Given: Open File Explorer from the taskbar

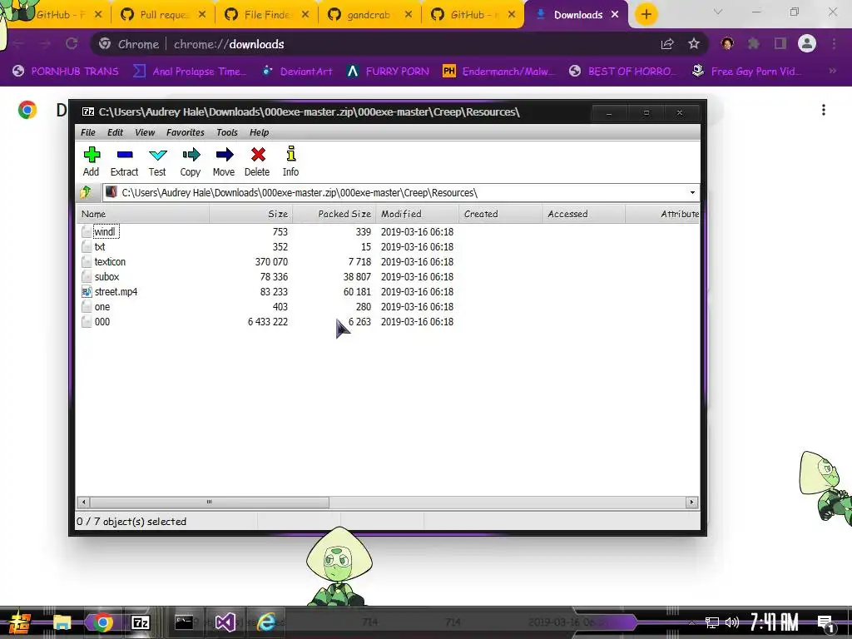Looking at the screenshot, I should (x=62, y=622).
